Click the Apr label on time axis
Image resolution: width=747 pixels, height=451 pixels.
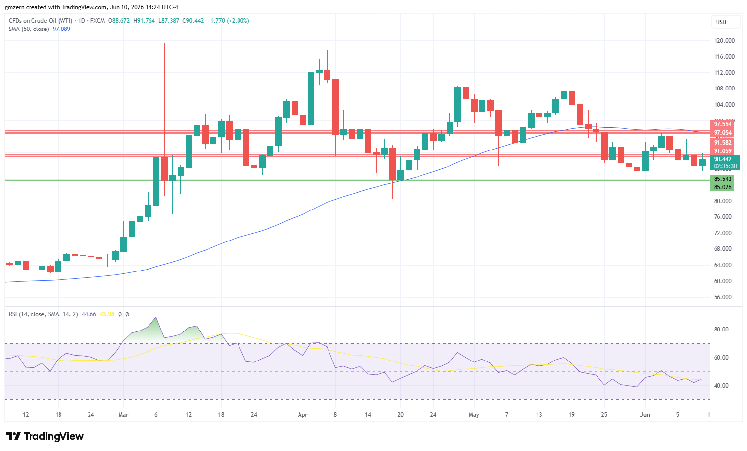(x=303, y=415)
